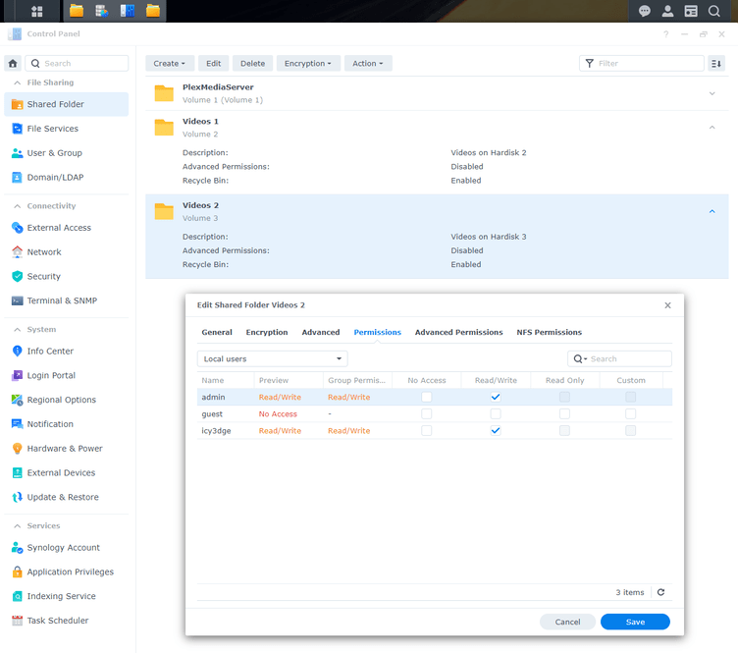Open Regional Options
This screenshot has height=653, width=738.
[67, 400]
